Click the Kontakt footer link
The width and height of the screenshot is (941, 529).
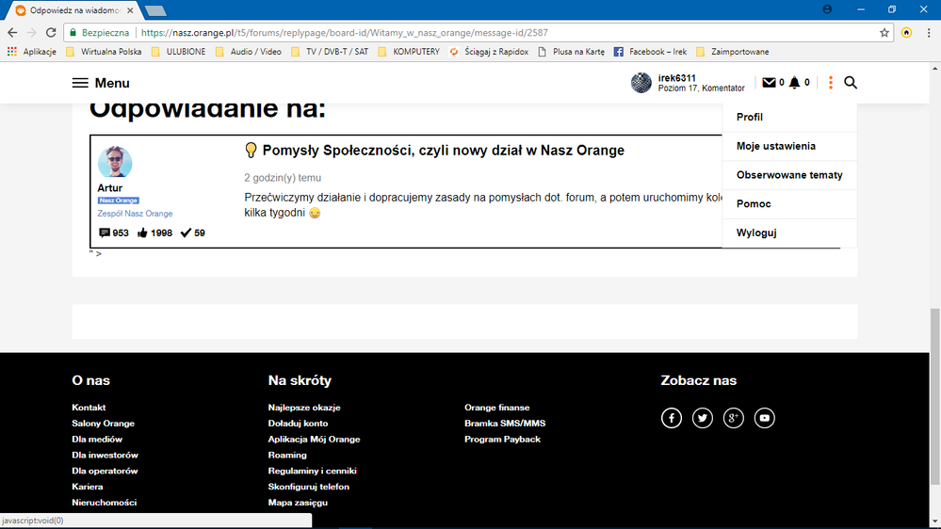coord(89,408)
